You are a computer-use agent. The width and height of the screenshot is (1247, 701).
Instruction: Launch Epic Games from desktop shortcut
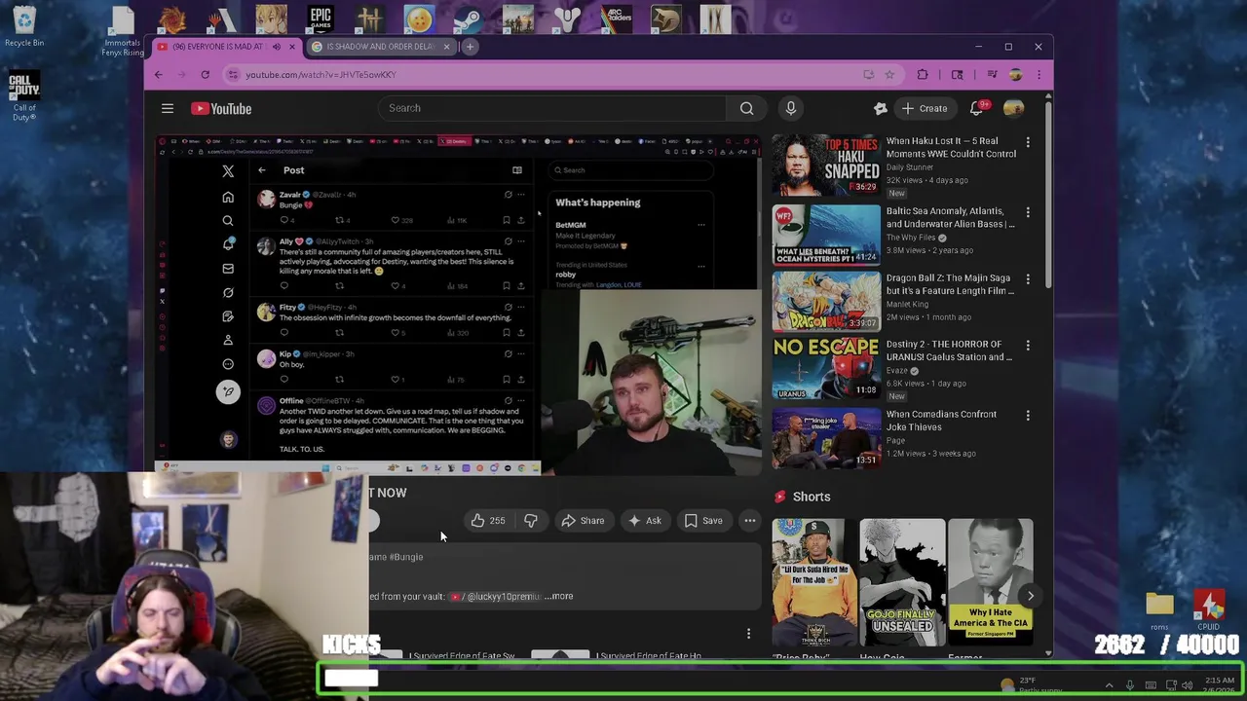click(x=321, y=18)
